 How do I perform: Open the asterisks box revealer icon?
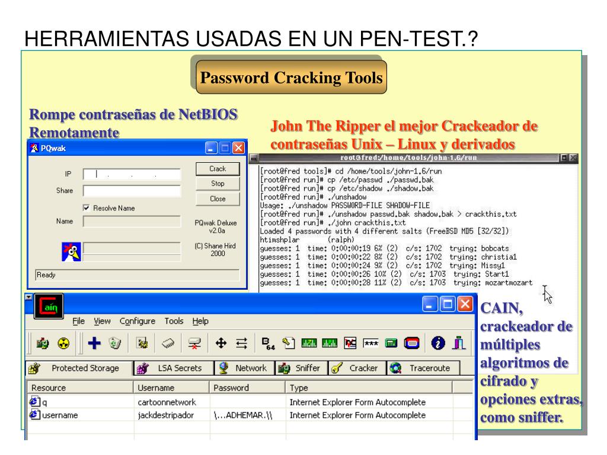(371, 343)
